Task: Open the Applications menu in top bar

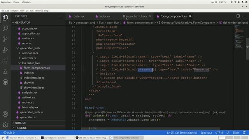Action: (6, 2)
